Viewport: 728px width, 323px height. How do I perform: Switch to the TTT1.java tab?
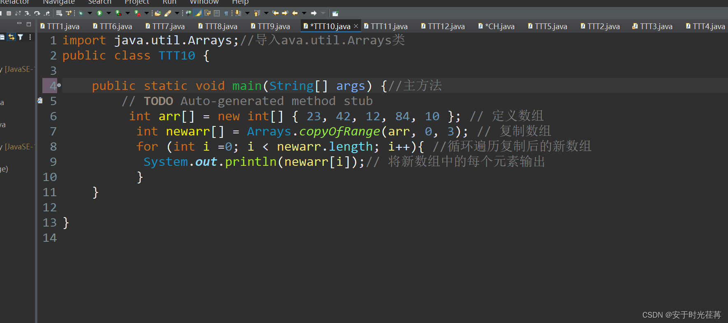[60, 26]
